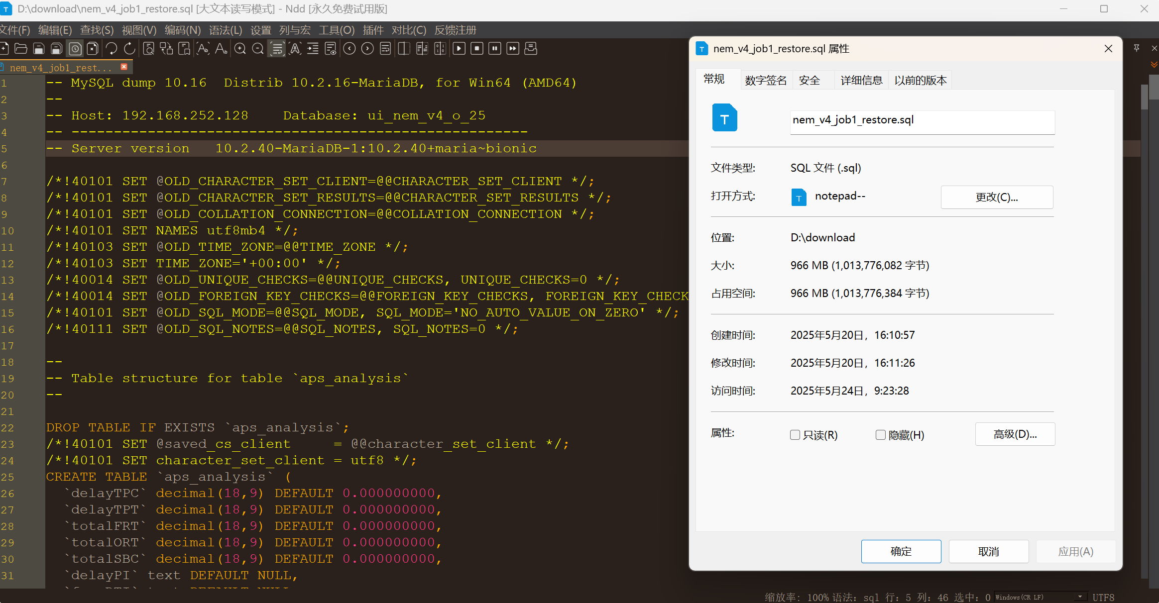Click the New file toolbar icon
Viewport: 1159px width, 603px height.
click(4, 48)
